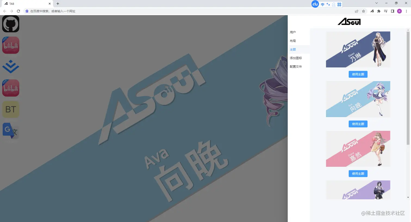The height and width of the screenshot is (222, 411).
Task: Toggle the punctuation mode in input method bar
Action: click(x=328, y=4)
